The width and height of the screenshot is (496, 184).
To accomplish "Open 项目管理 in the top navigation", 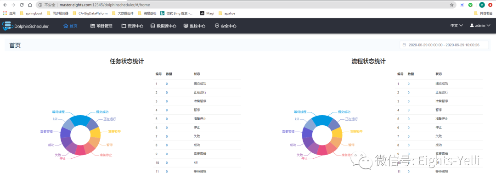I will click(x=101, y=26).
